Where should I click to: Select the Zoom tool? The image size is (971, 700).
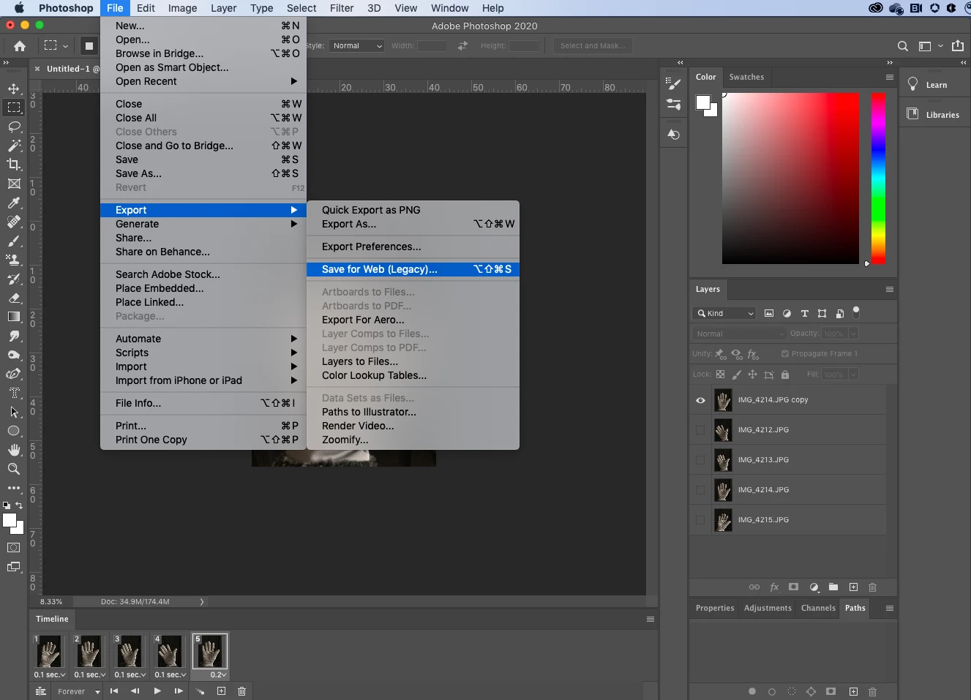[14, 469]
